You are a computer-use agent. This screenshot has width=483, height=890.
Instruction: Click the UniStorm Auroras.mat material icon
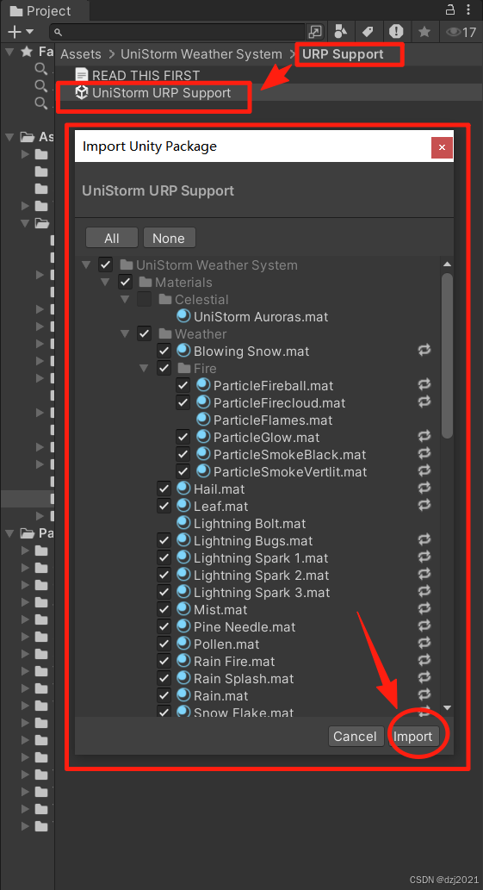click(x=183, y=316)
